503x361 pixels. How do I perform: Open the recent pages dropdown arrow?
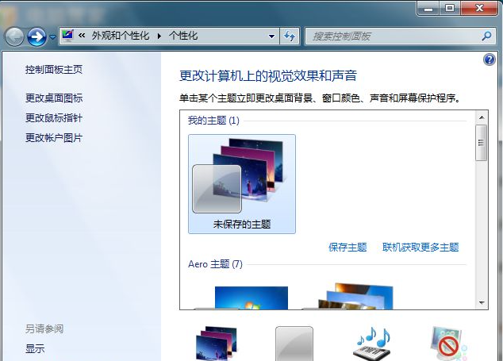coord(53,36)
